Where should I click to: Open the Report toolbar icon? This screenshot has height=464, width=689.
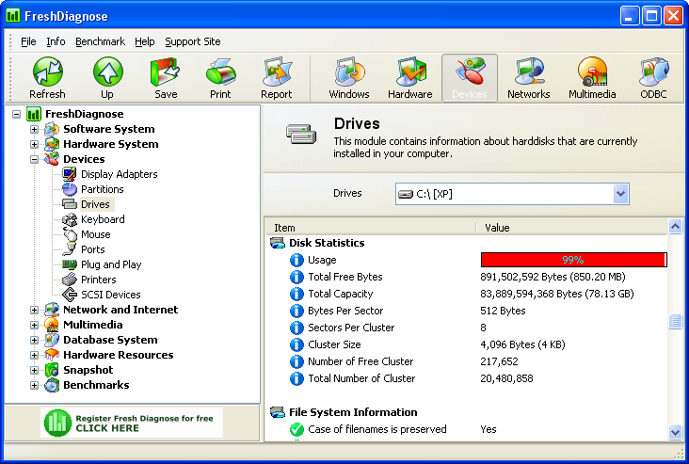[x=277, y=72]
